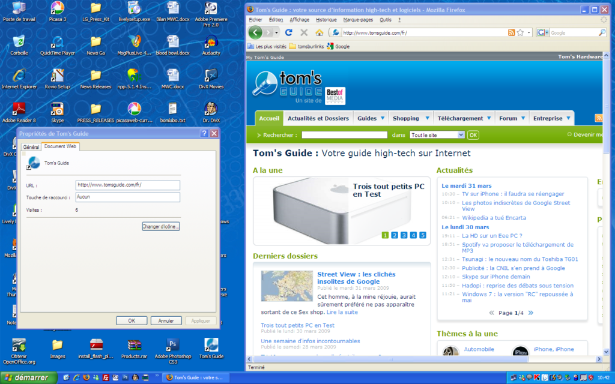Open 'Wikipedia a tué Encarta' news link
This screenshot has width=615, height=384.
click(x=494, y=218)
